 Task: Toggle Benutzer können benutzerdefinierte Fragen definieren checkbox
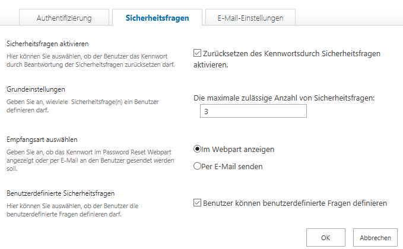(x=197, y=203)
